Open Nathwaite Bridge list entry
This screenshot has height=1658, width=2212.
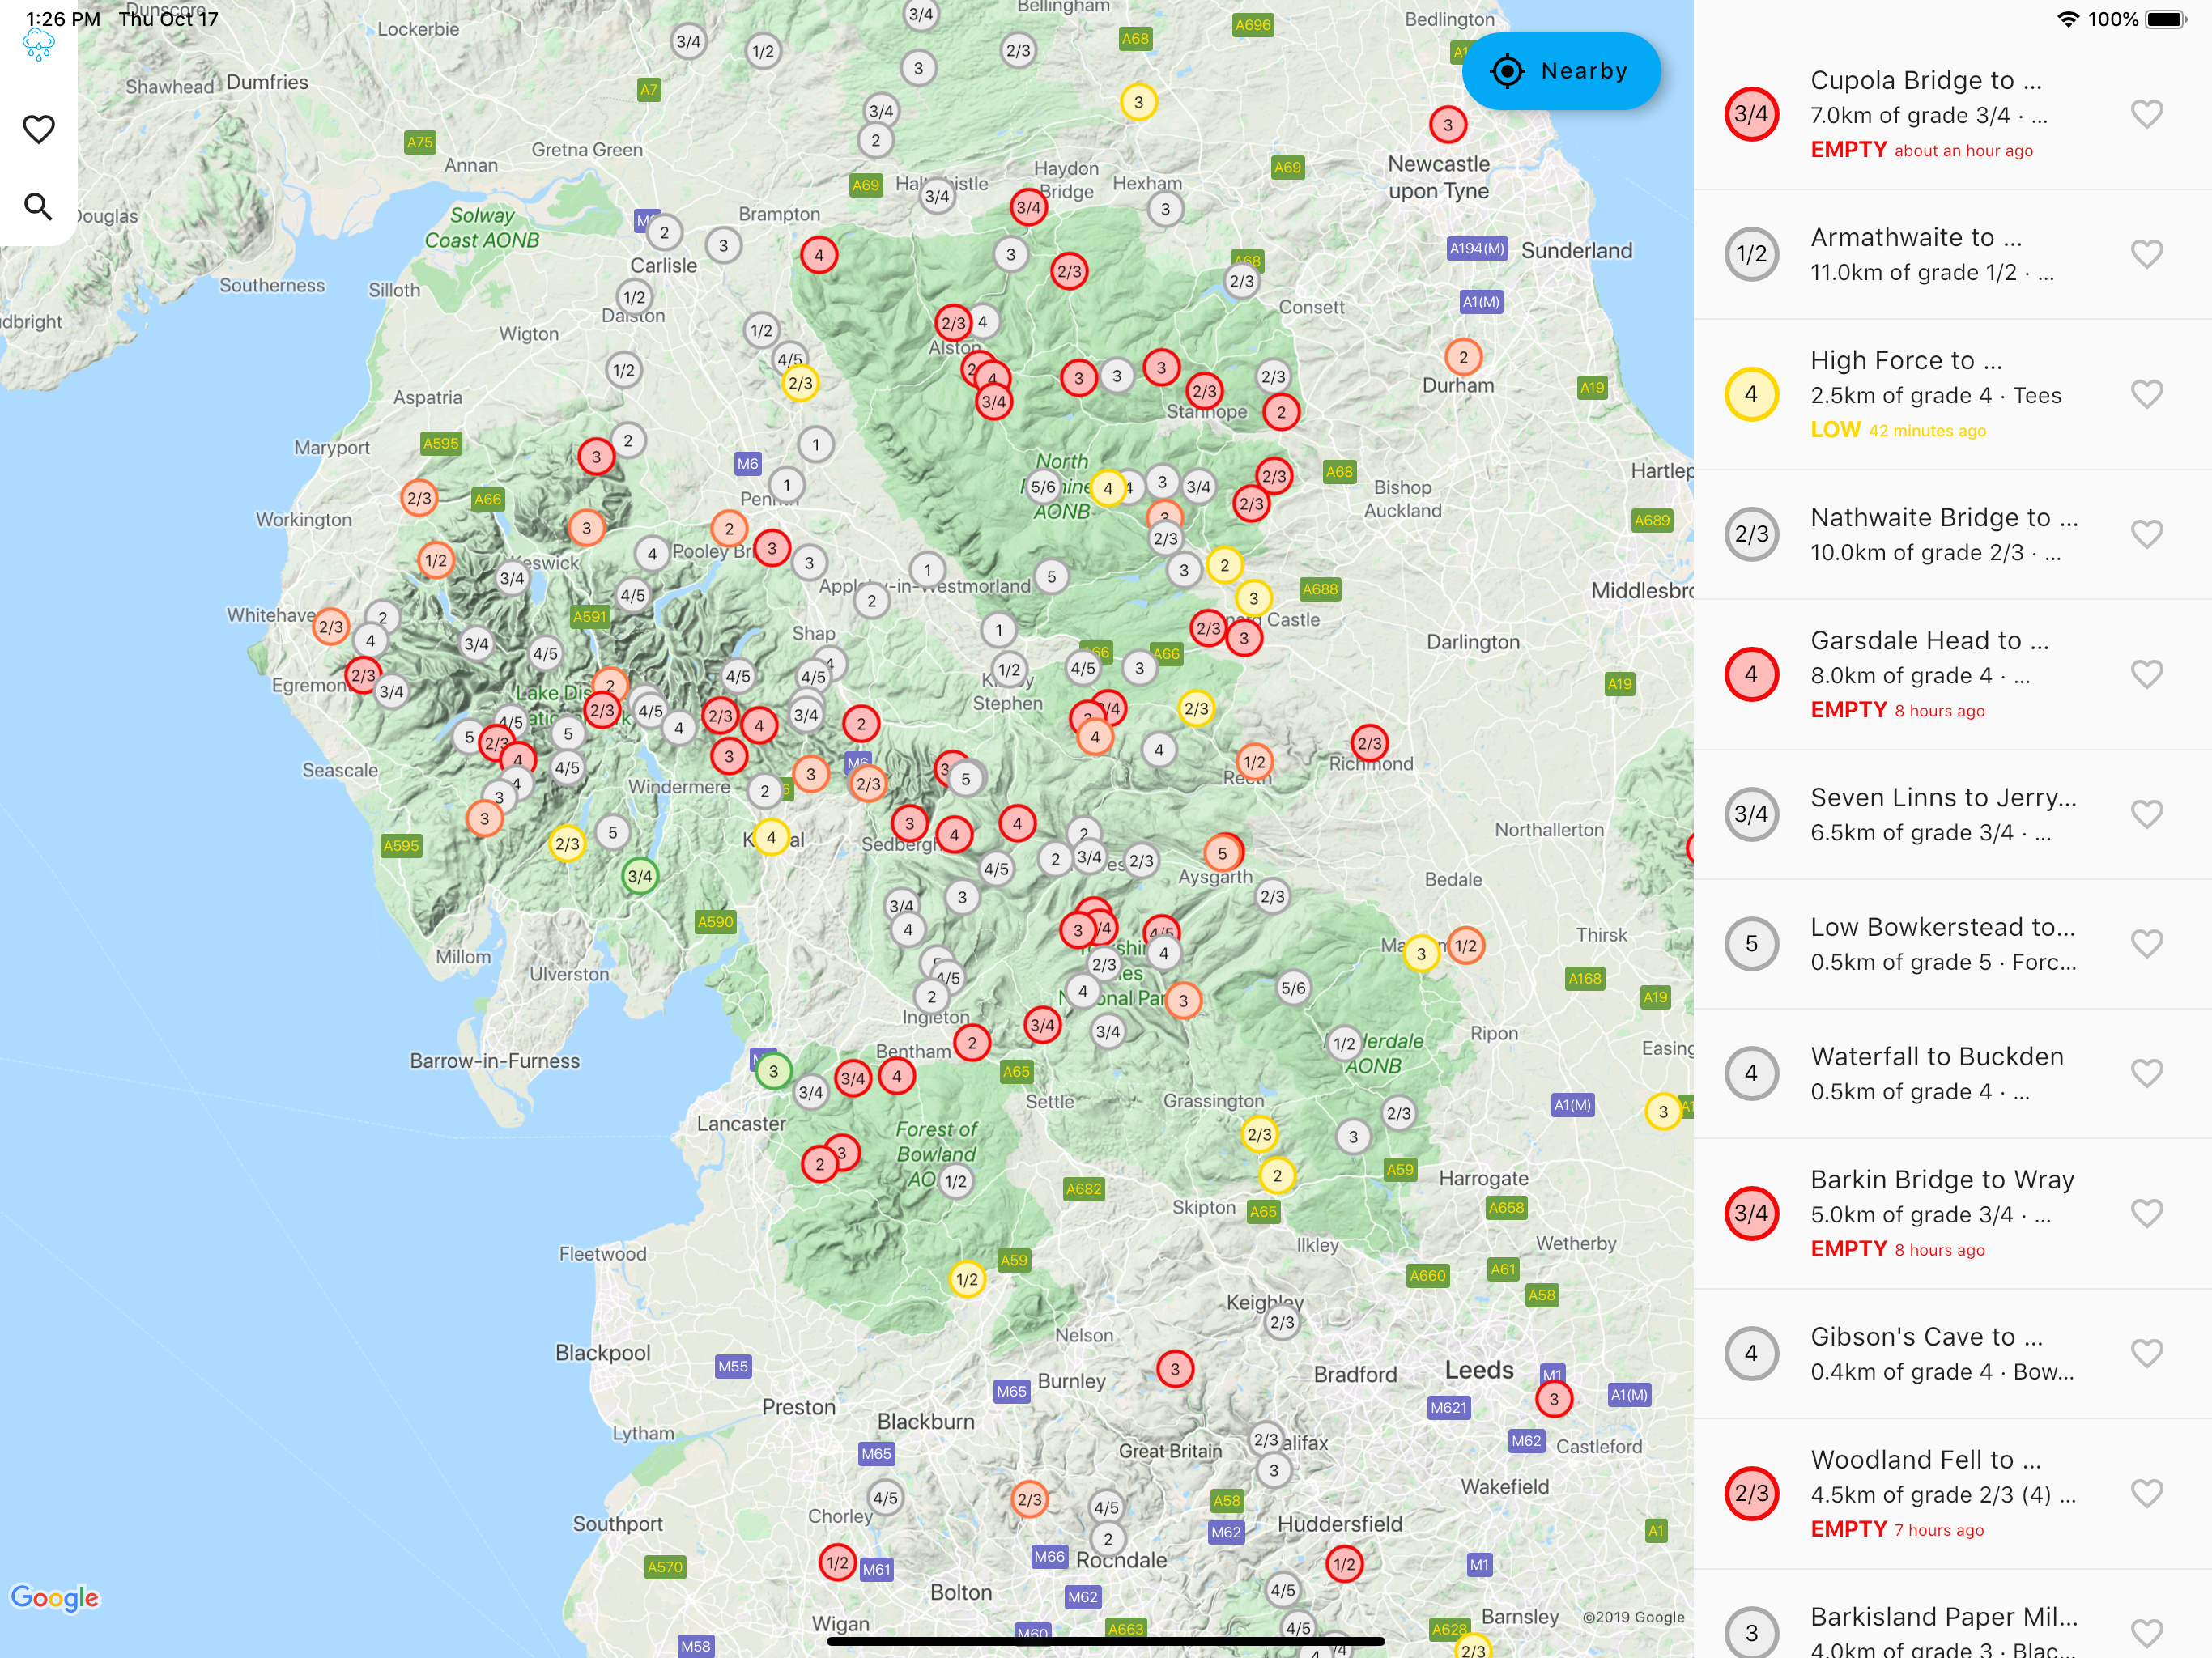(1952, 534)
